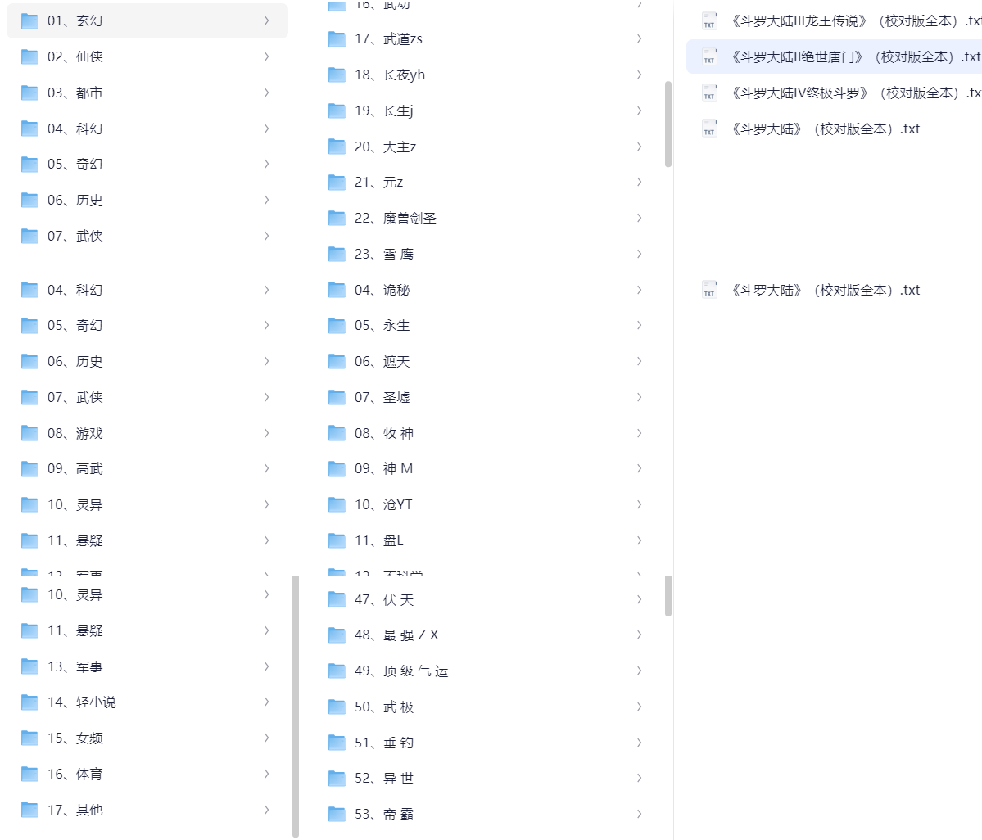Select the folder icon next to 03、都市

(x=29, y=93)
